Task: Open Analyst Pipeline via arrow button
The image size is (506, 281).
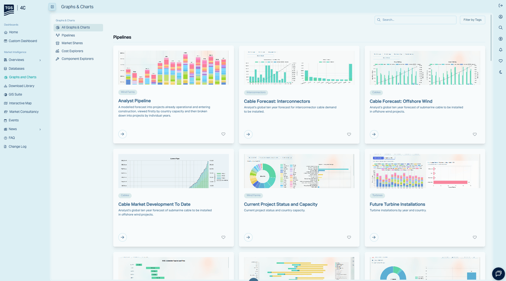Action: [x=123, y=134]
